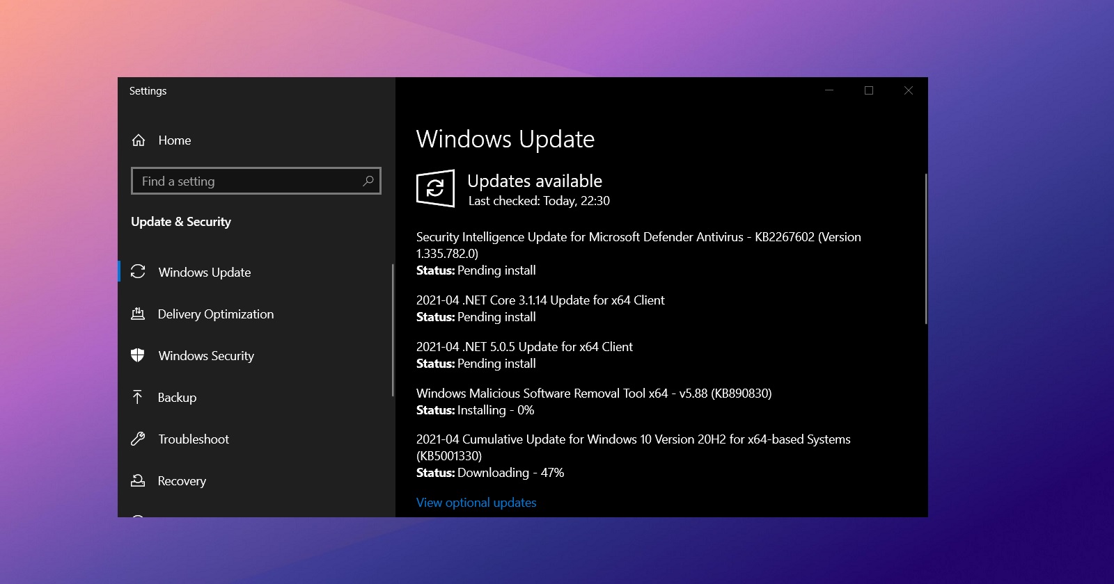Click the main content vertical scrollbar
1114x584 pixels.
pos(925,248)
